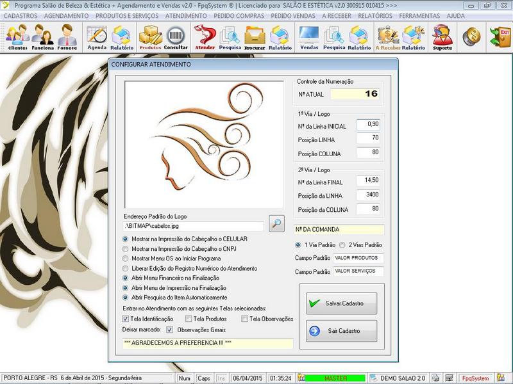Enable the Tela Produtos checkbox
This screenshot has width=513, height=384.
click(189, 319)
